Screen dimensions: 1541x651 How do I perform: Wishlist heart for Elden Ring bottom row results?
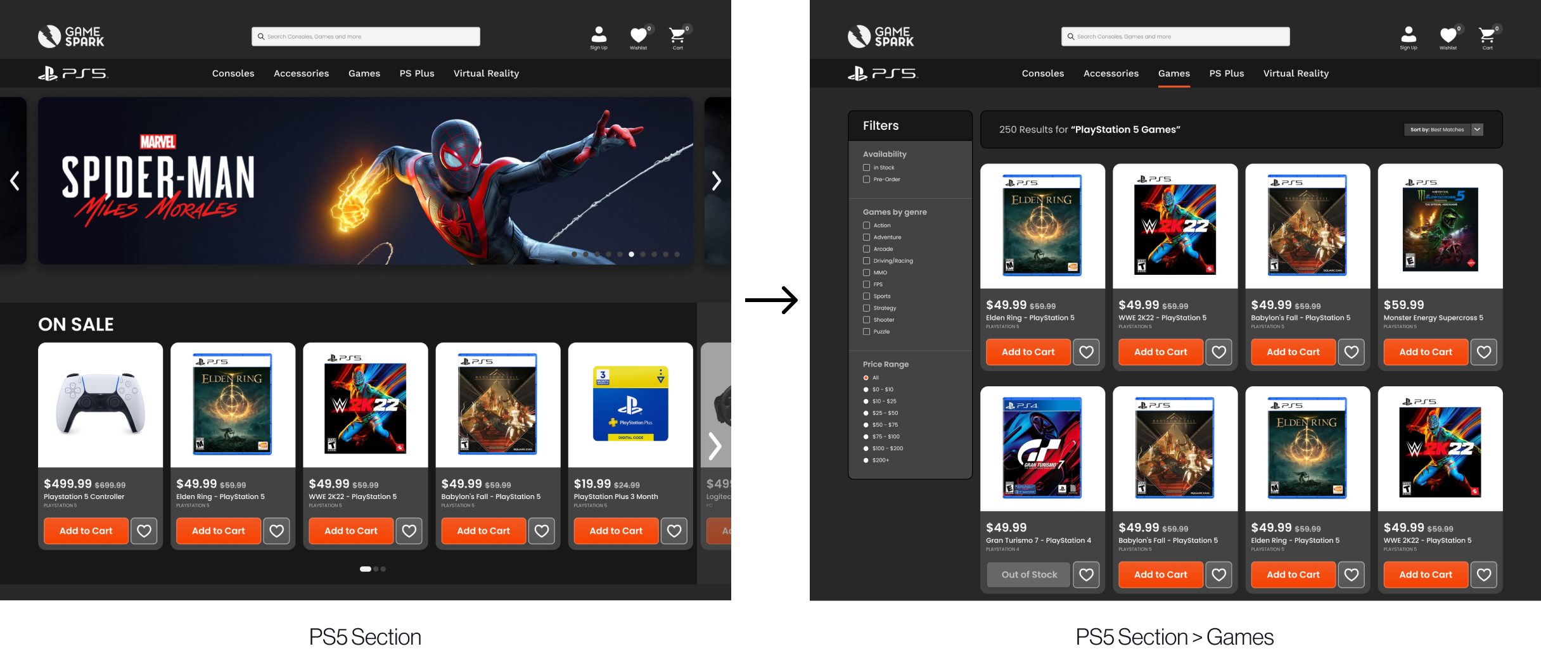click(1352, 574)
